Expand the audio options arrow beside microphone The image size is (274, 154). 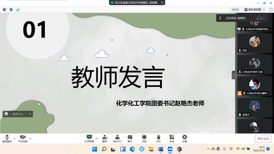point(14,139)
